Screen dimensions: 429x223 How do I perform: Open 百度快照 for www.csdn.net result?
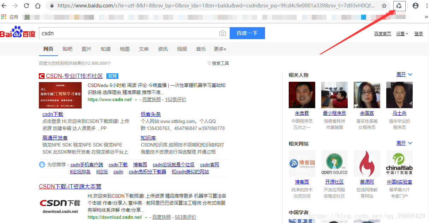(152, 100)
